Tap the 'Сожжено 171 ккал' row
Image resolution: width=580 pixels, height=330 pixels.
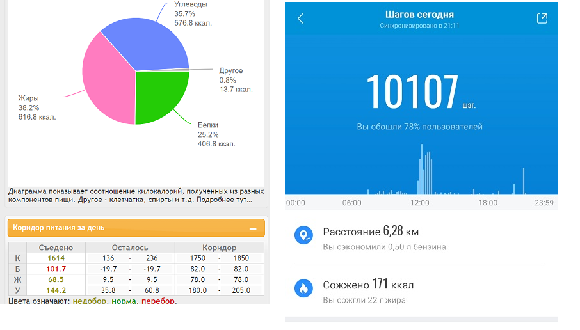[420, 291]
